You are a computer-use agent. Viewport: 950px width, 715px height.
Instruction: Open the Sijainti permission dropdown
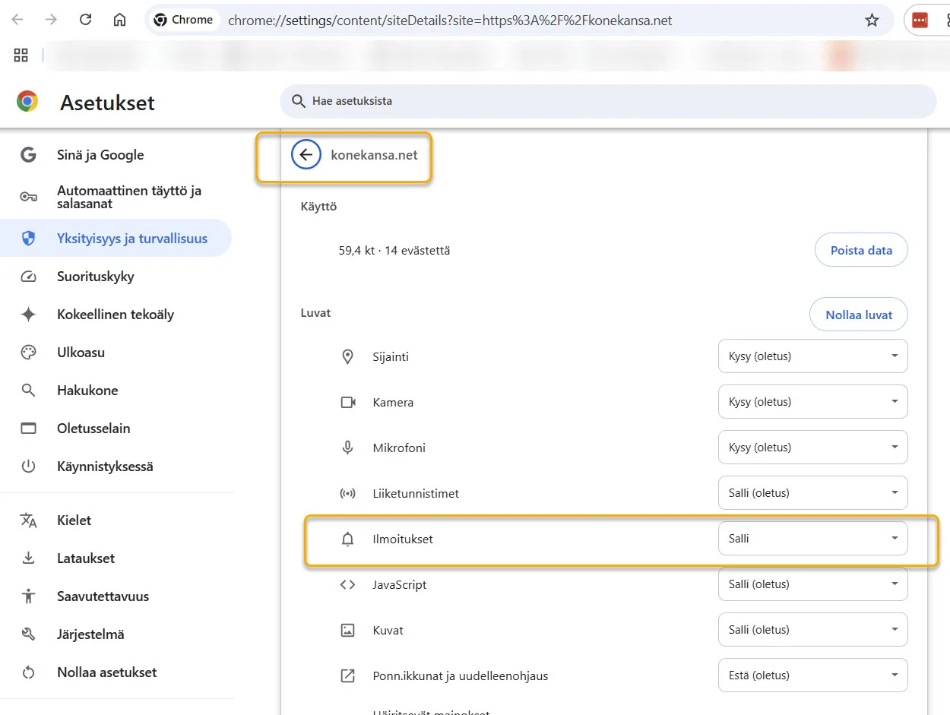[812, 356]
